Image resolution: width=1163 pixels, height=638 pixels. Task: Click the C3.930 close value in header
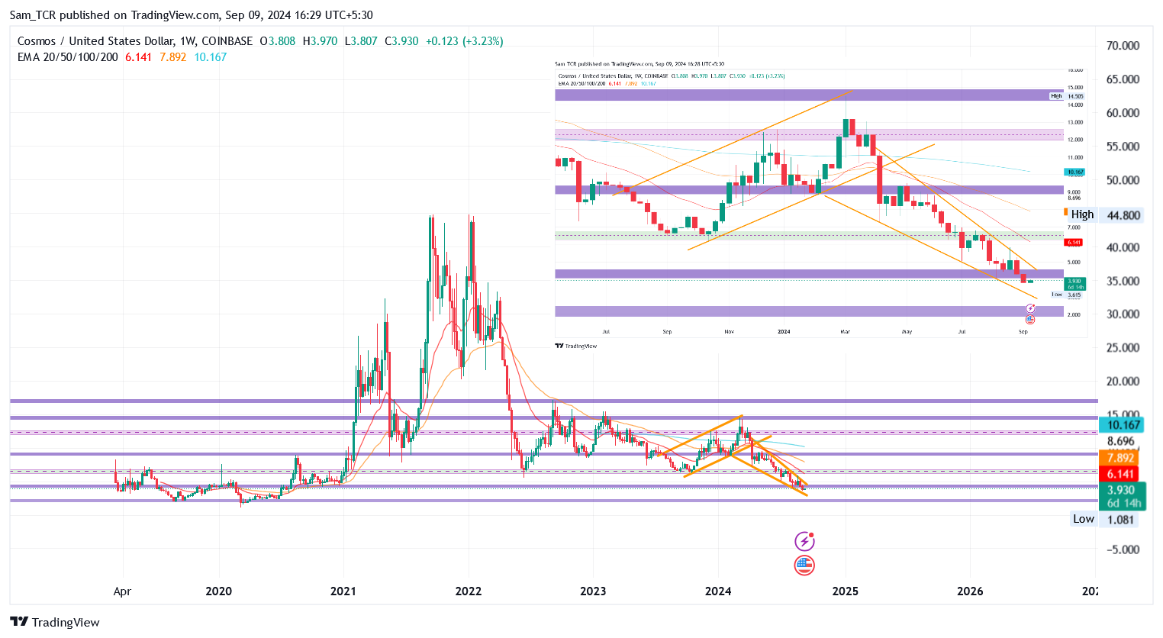coord(401,41)
